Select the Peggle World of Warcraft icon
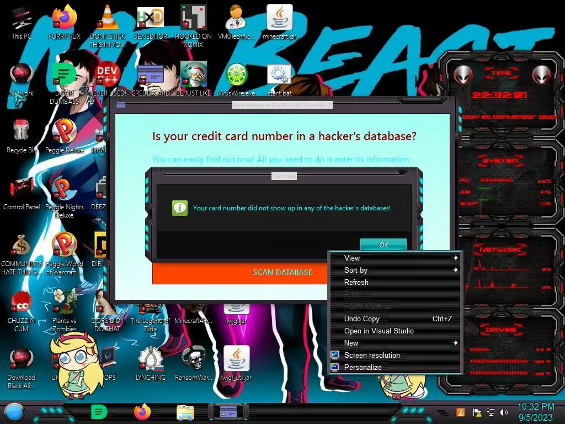The height and width of the screenshot is (424, 565). tap(65, 245)
